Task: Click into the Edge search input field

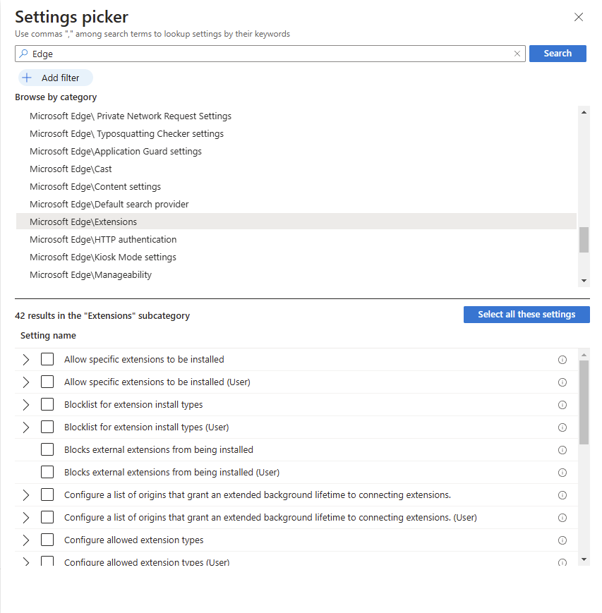Action: point(270,54)
